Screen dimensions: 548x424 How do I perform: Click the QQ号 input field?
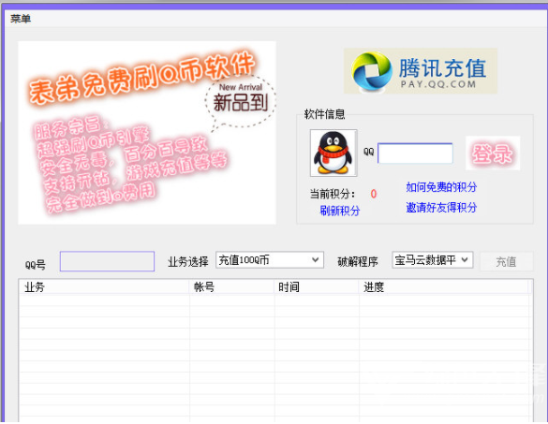click(107, 261)
